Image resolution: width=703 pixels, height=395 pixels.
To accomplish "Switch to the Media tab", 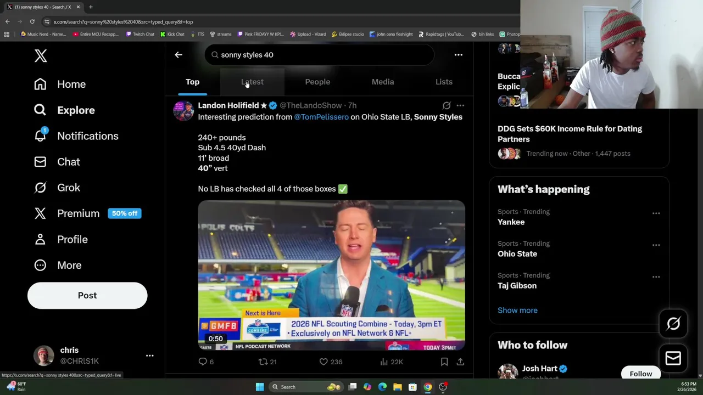I will click(383, 82).
